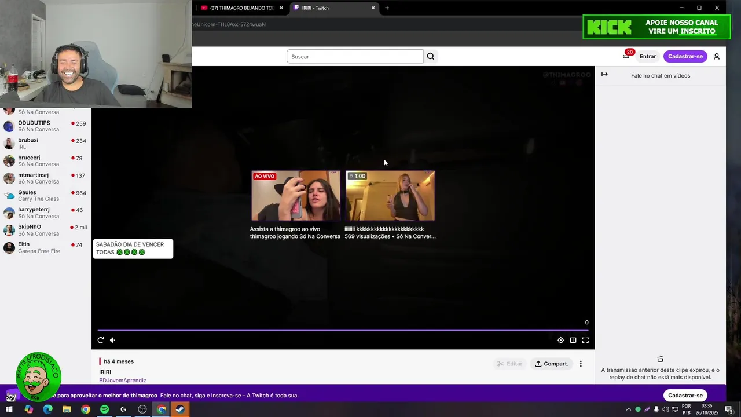Image resolution: width=741 pixels, height=417 pixels.
Task: Click the ODUDUTIPS avatar icon
Action: click(x=9, y=126)
